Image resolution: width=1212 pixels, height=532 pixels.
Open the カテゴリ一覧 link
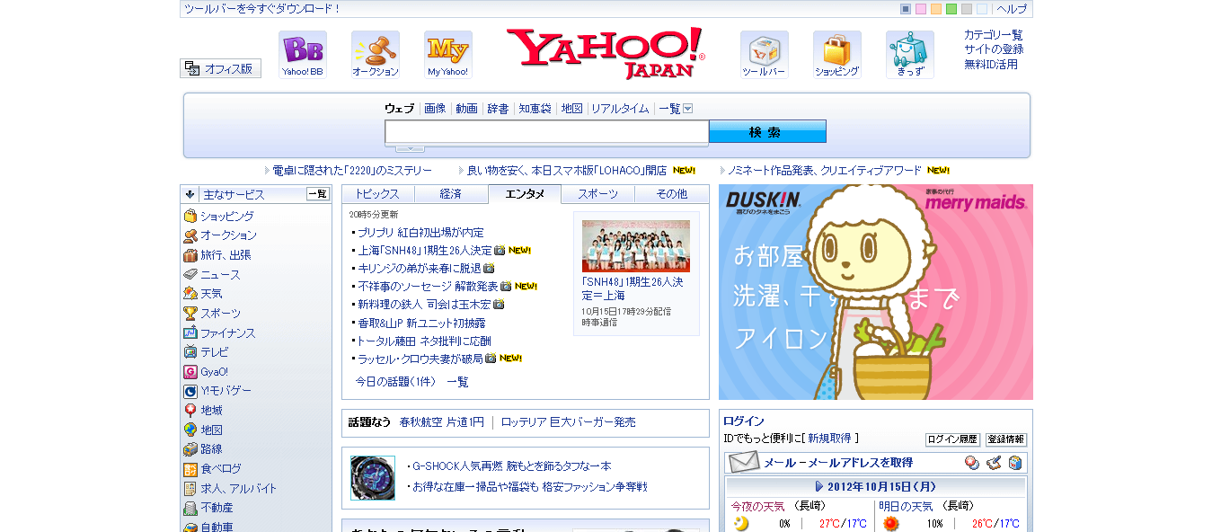click(994, 35)
